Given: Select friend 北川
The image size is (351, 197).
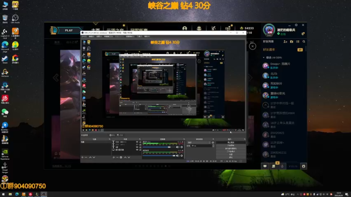Looking at the screenshot, I should tap(283, 75).
